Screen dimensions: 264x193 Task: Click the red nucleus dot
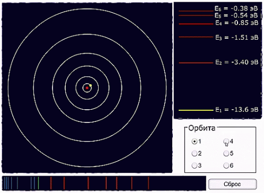87,88
